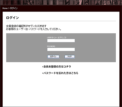
Task: Click the horizontal divider under ログイン heading
Action: pyautogui.click(x=61, y=21)
